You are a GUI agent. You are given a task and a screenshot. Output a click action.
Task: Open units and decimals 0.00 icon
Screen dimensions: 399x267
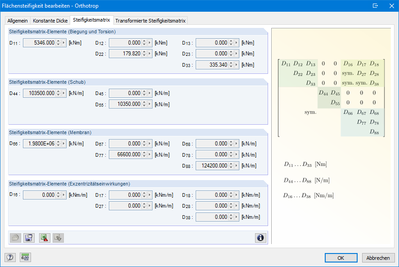(25, 257)
